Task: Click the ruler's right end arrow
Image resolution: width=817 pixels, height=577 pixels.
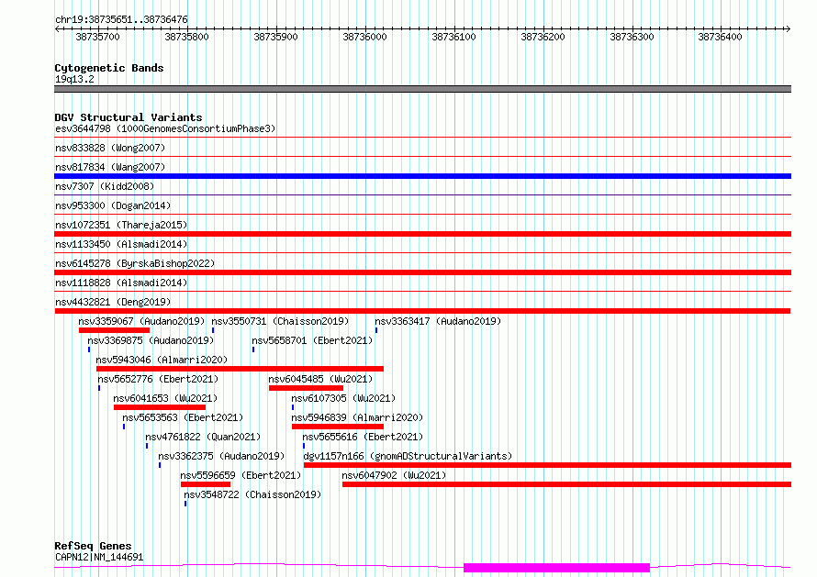Action: (x=788, y=29)
